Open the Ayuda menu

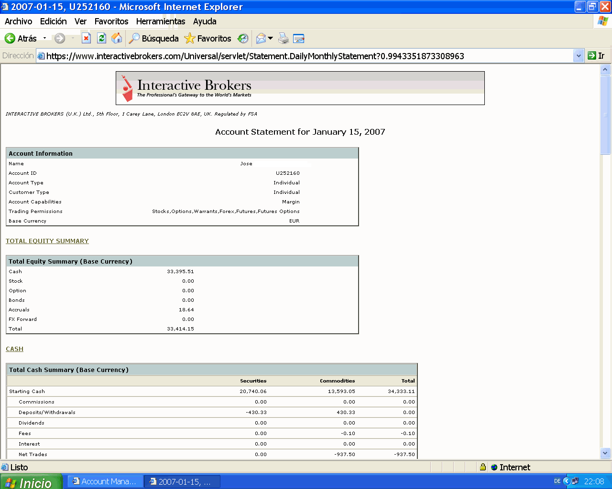click(x=205, y=21)
